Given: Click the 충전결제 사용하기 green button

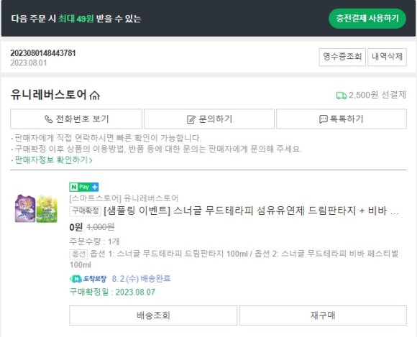Looking at the screenshot, I should tap(367, 19).
